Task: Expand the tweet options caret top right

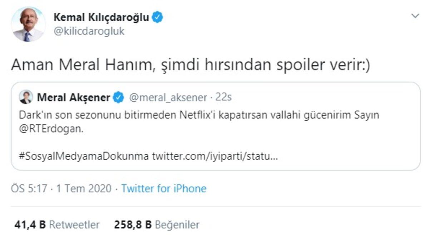Action: (415, 16)
